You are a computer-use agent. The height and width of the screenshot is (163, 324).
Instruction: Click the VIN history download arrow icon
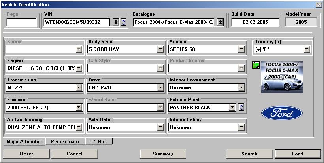[x=116, y=22]
